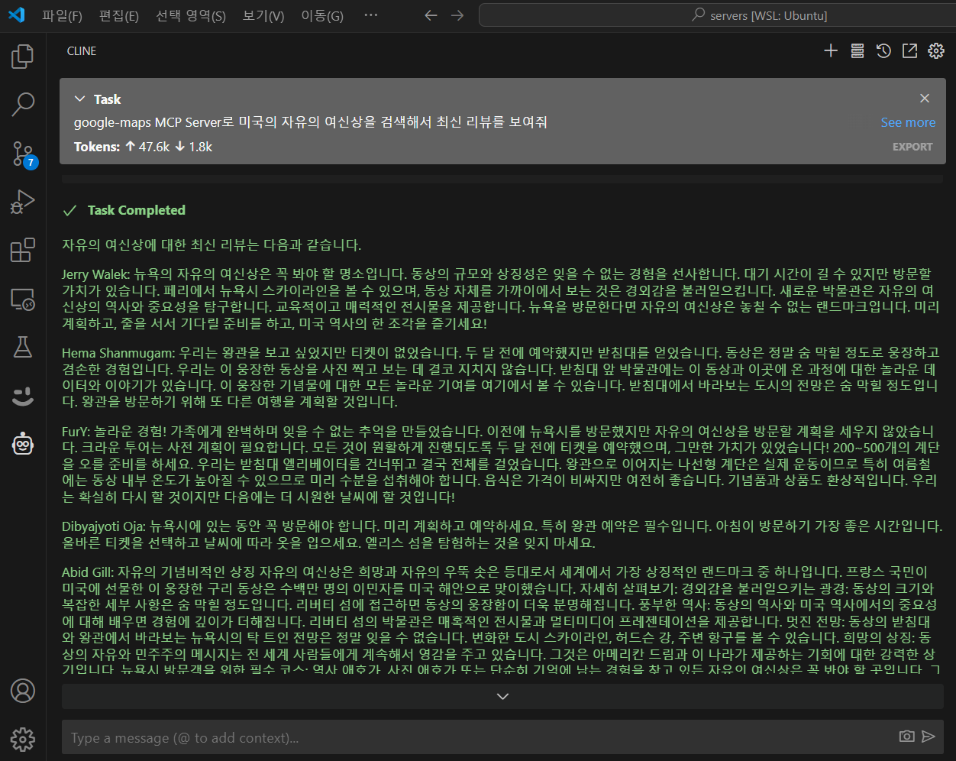Open the 이동(G) menu

(x=322, y=15)
